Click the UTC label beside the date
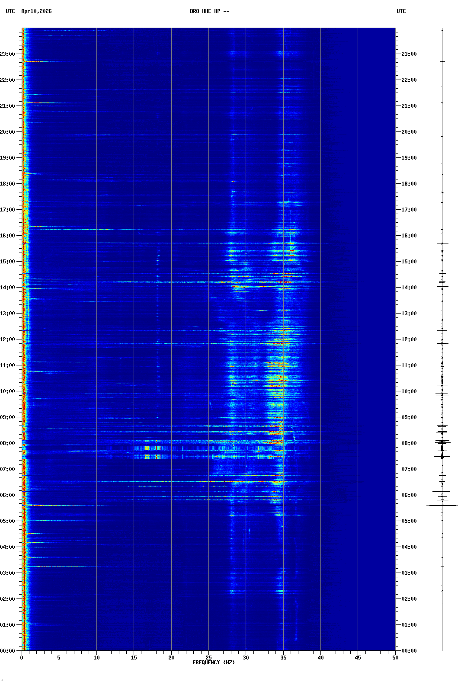 [10, 11]
